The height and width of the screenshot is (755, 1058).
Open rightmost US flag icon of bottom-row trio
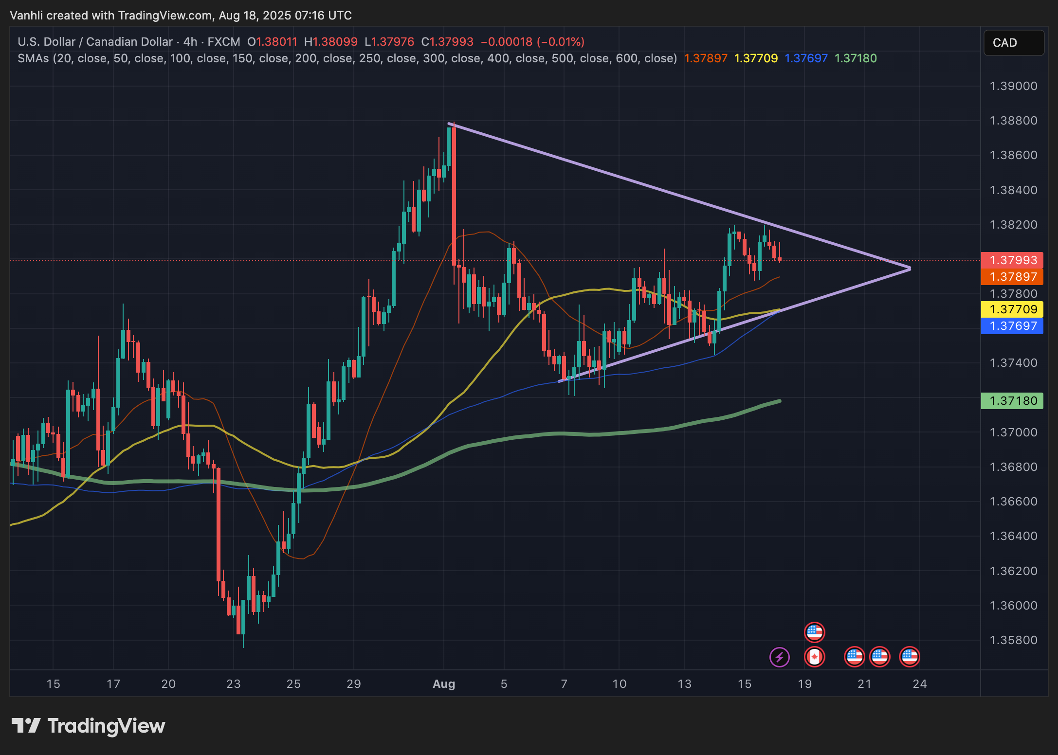pos(910,657)
